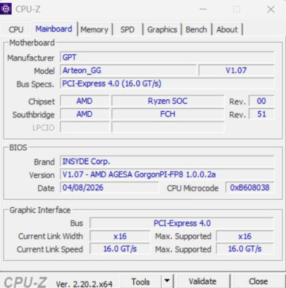Click the BIOS Version field

pyautogui.click(x=167, y=174)
